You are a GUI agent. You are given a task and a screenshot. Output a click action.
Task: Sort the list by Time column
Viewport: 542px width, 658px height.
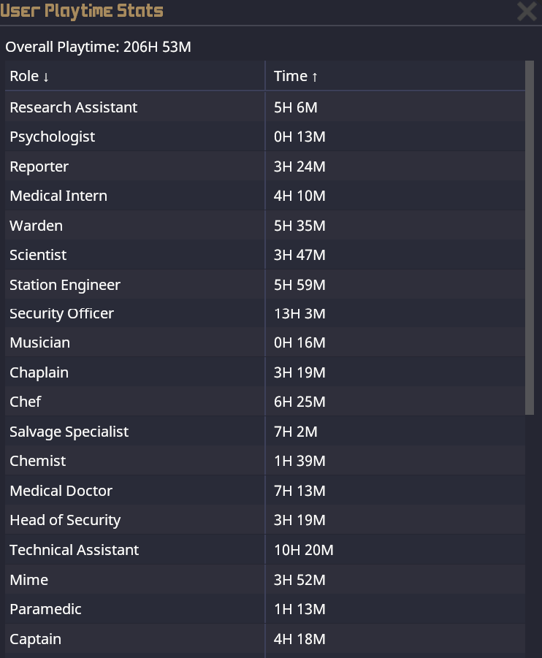click(296, 77)
